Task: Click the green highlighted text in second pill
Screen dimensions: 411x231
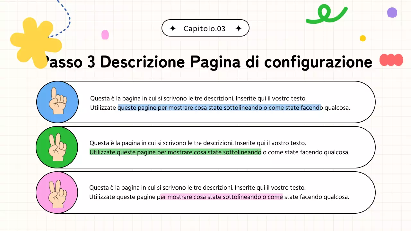Action: point(175,152)
